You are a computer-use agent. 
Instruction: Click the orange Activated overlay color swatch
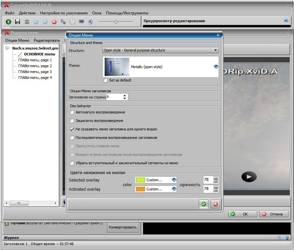[x=140, y=189]
